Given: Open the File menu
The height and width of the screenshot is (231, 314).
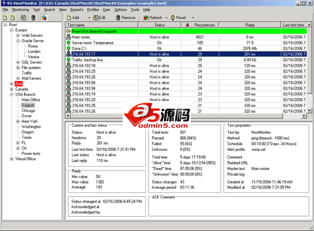Looking at the screenshot, I should [5, 10].
